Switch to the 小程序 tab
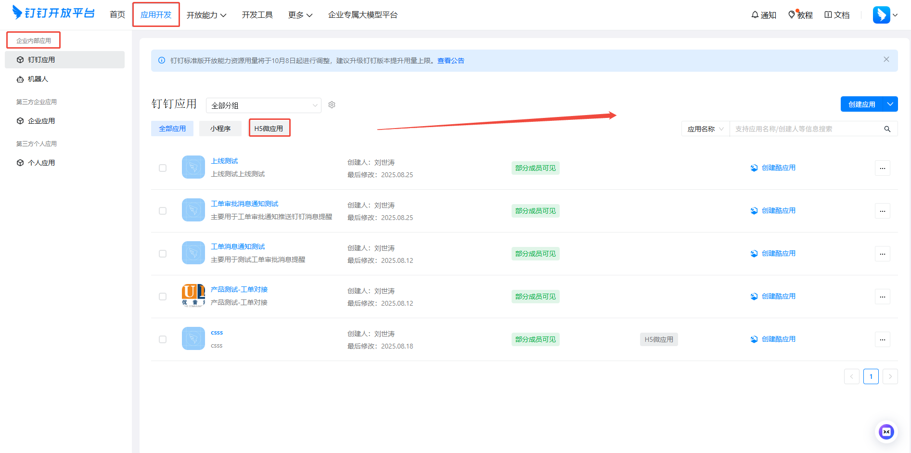911x453 pixels. pos(220,129)
